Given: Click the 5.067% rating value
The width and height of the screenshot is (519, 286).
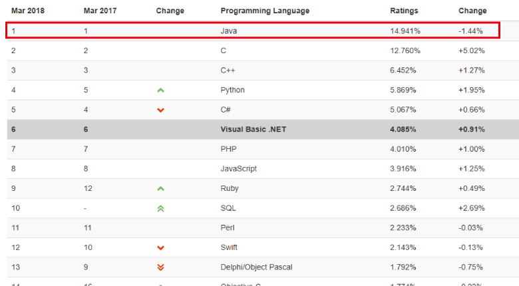Looking at the screenshot, I should pos(403,110).
